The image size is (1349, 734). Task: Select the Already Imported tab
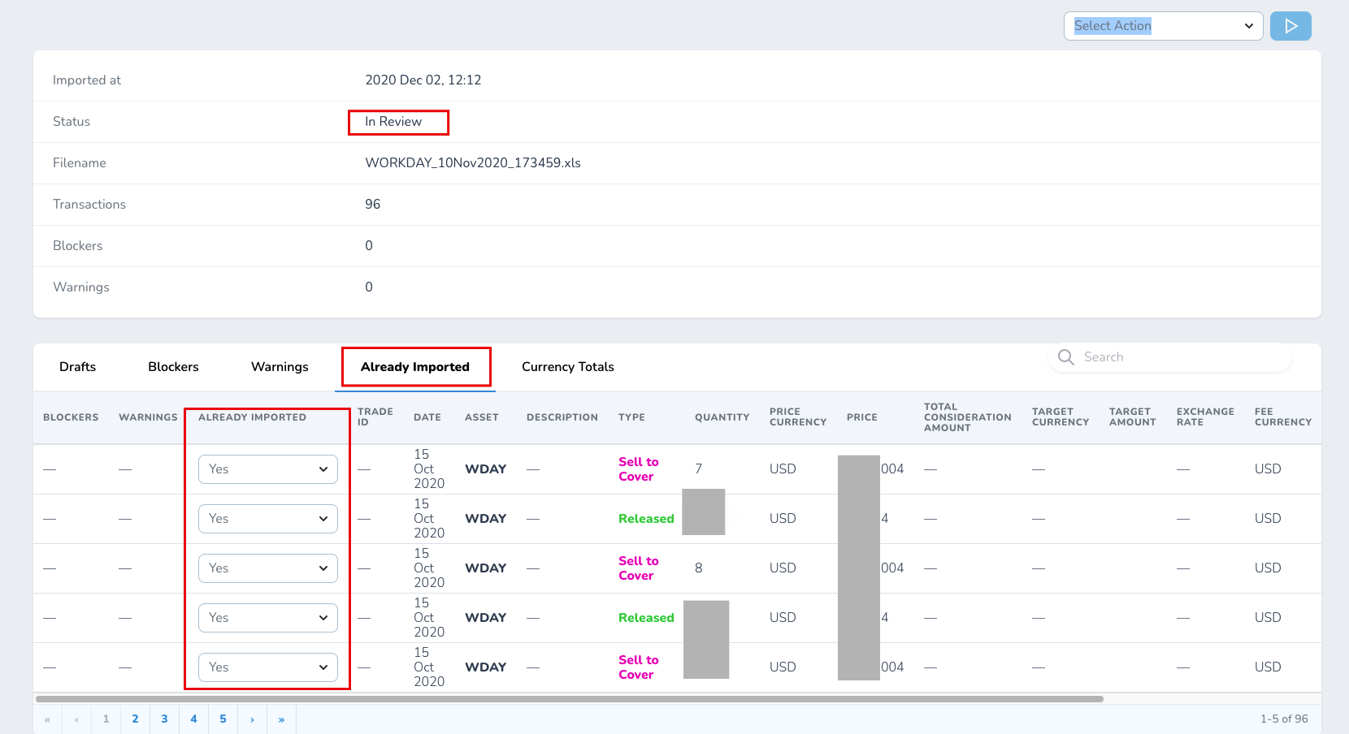[x=415, y=367]
